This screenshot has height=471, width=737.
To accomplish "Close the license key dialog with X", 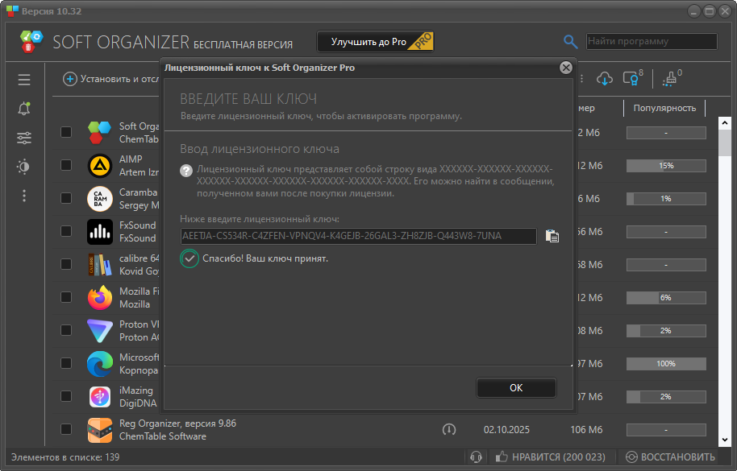I will click(566, 68).
